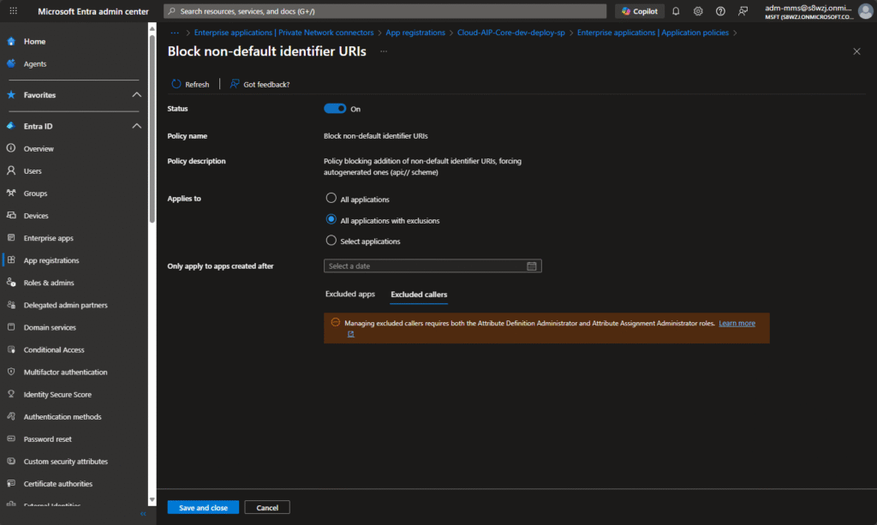Click the Refresh icon in the toolbar

tap(176, 84)
